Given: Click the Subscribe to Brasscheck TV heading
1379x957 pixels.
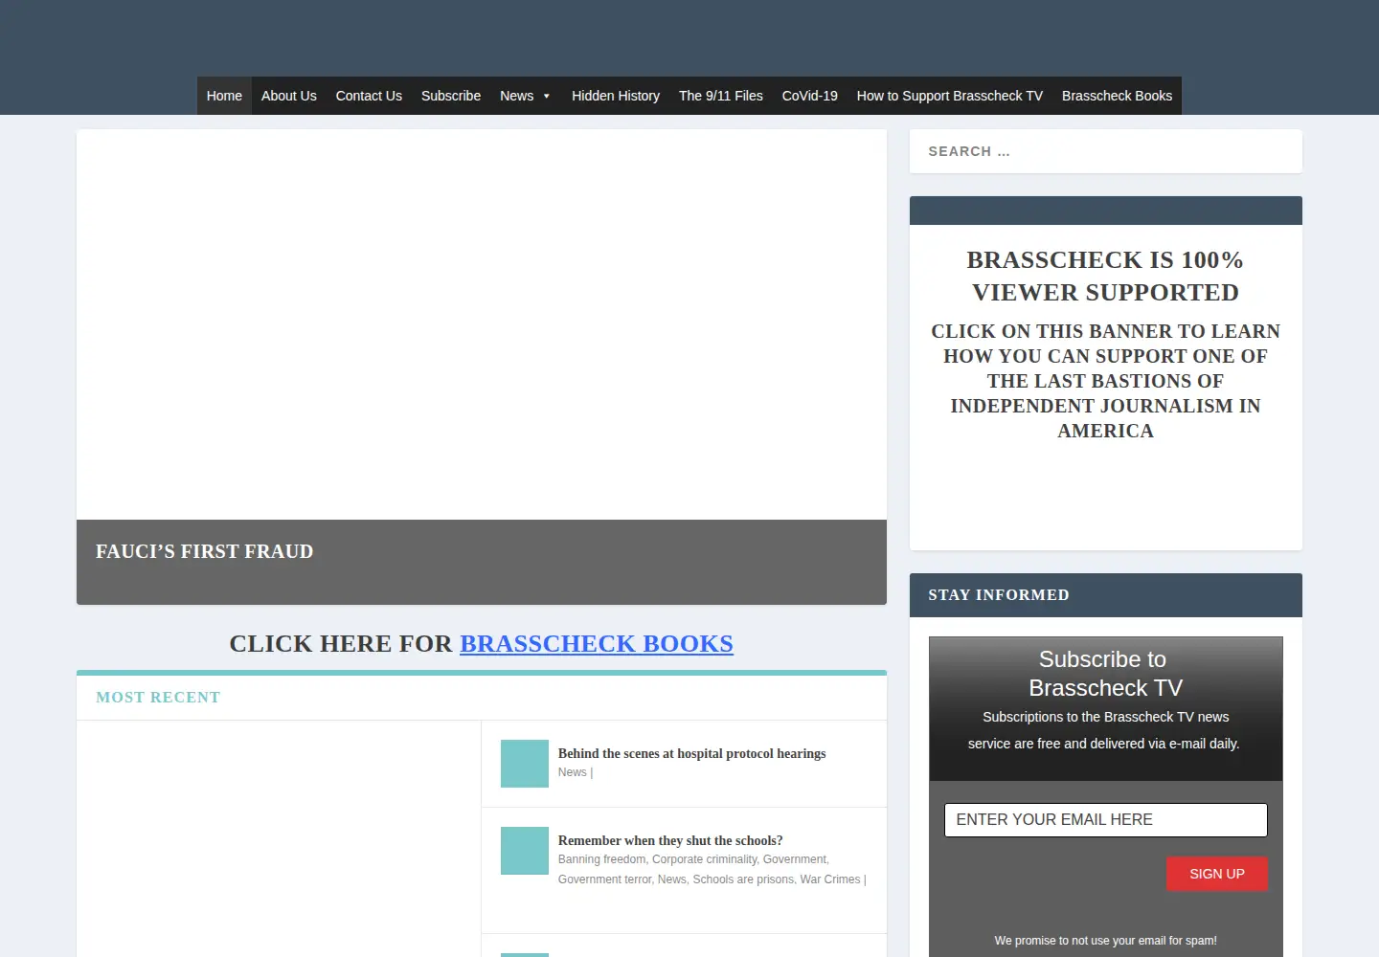Looking at the screenshot, I should tap(1106, 674).
